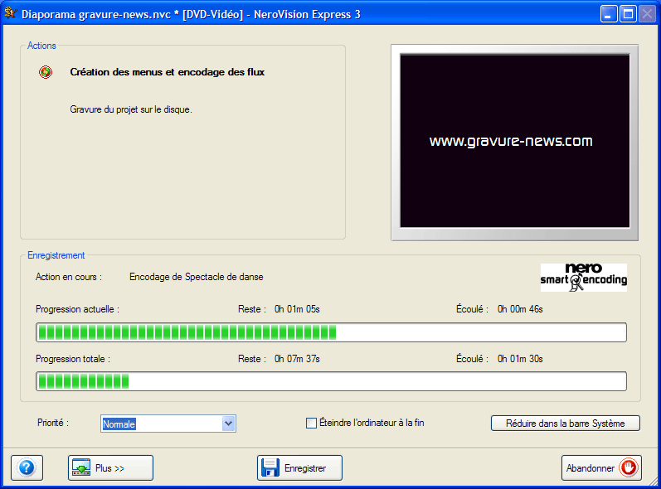661x489 pixels.
Task: Click the Actions group heading
Action: 41,46
